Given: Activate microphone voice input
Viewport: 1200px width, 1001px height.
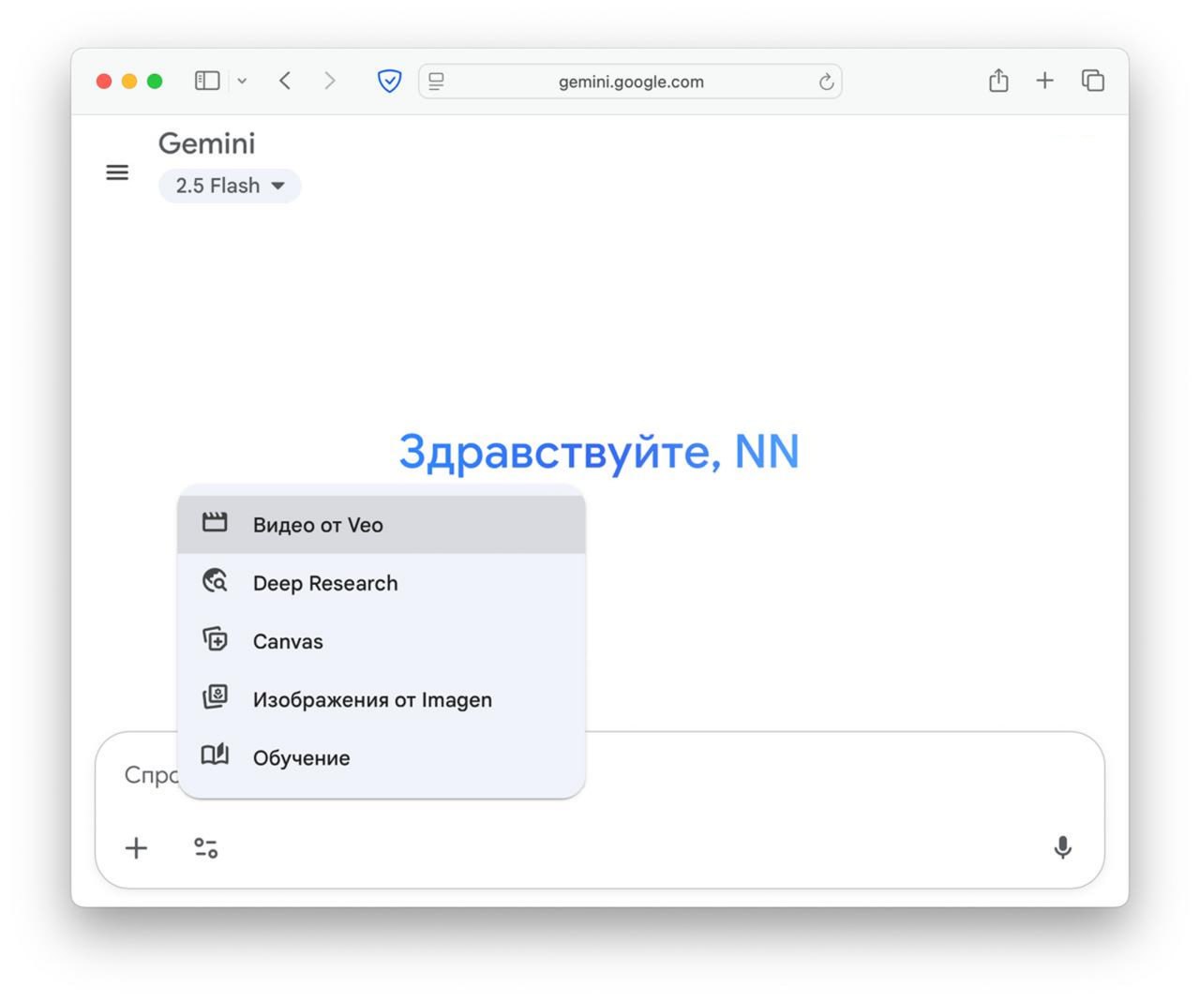Looking at the screenshot, I should [1062, 847].
